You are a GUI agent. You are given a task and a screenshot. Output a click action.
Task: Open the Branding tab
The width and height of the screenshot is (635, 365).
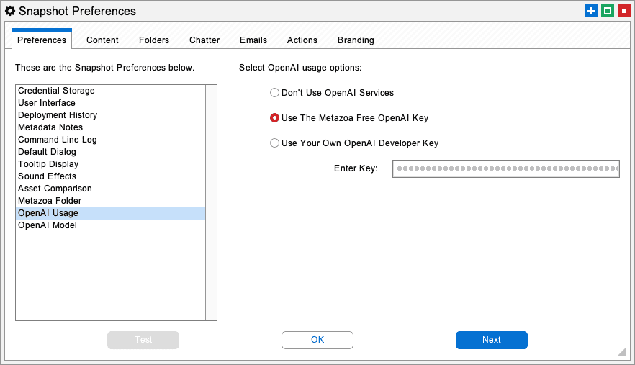click(356, 40)
